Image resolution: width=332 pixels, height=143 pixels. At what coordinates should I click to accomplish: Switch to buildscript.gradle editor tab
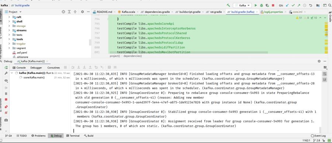[x=190, y=12]
